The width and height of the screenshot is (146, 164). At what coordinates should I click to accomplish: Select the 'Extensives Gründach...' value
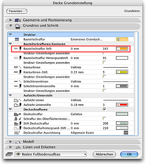point(86,39)
